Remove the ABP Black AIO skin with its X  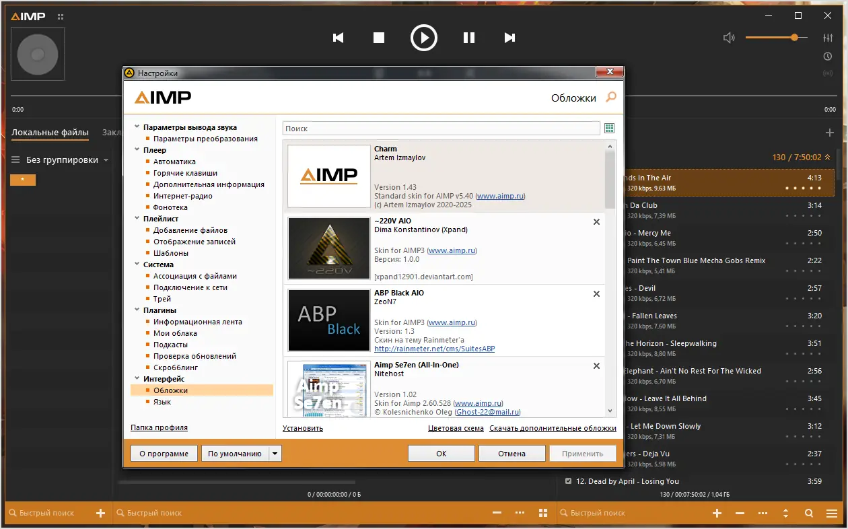596,293
